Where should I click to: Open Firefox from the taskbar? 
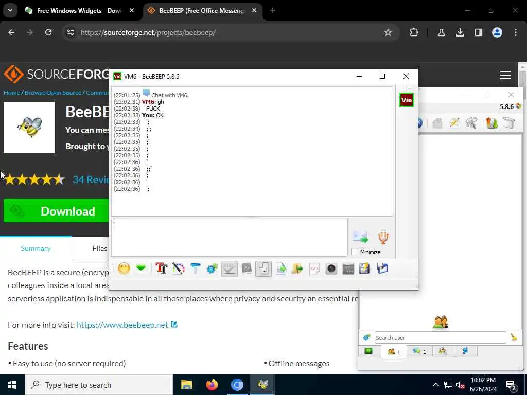tap(212, 385)
